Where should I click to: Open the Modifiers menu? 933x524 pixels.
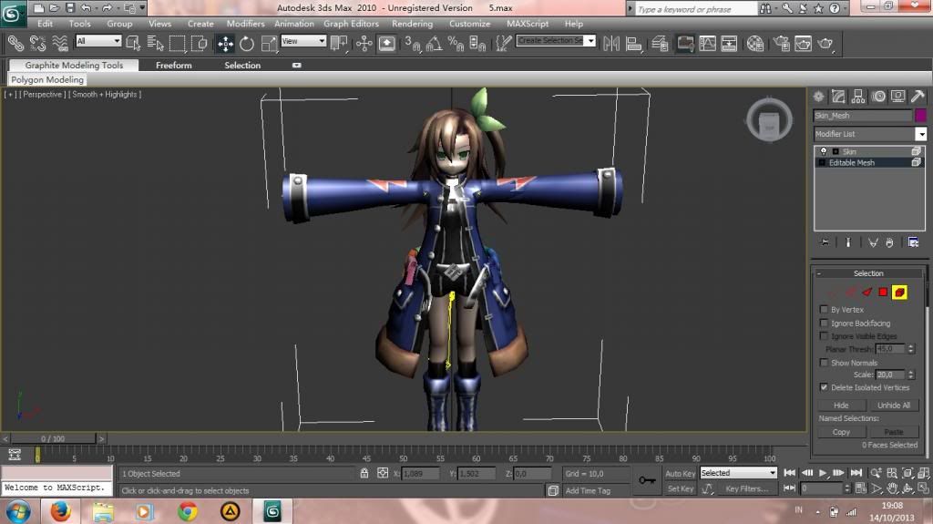coord(245,24)
